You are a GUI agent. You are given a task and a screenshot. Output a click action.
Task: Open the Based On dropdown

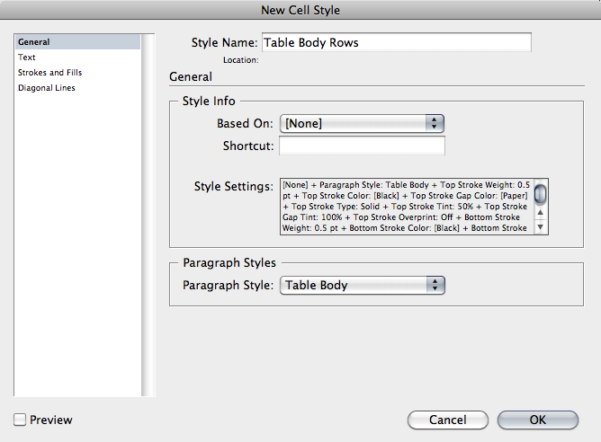coord(362,124)
